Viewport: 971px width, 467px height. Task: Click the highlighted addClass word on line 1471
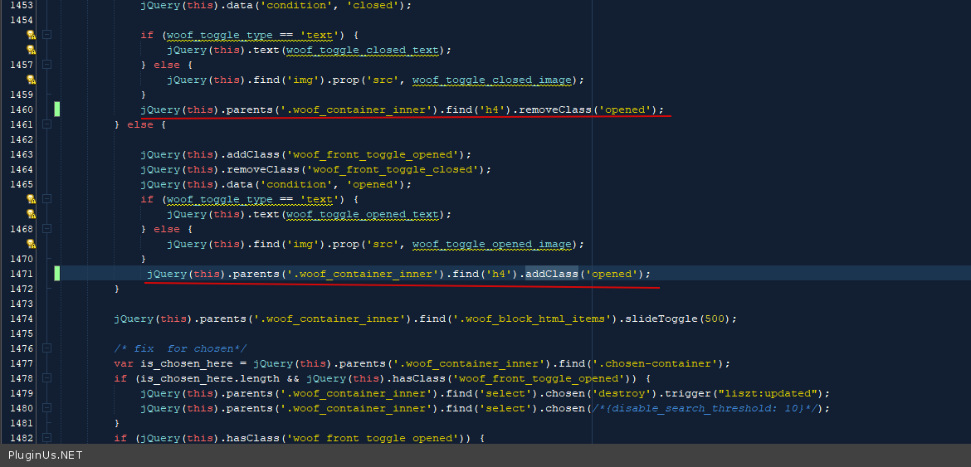551,274
